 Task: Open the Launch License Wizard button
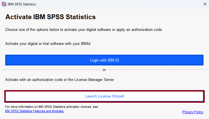[104, 96]
